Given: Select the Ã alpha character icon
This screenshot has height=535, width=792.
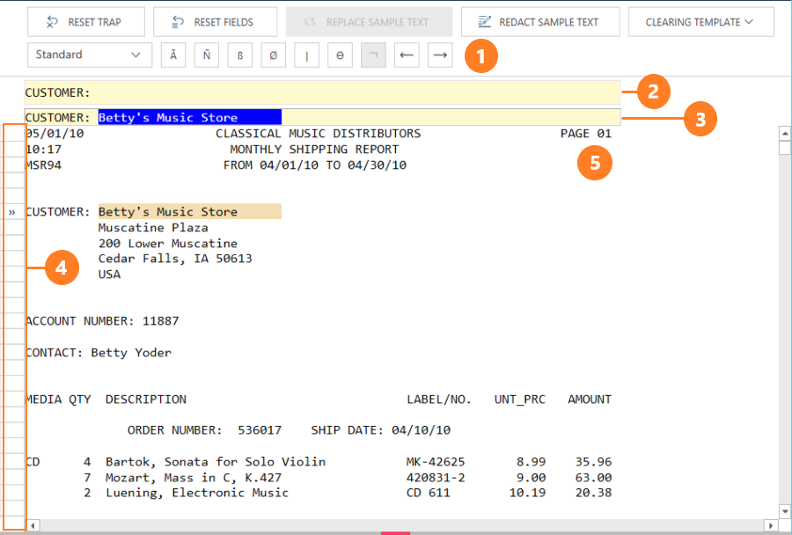Looking at the screenshot, I should click(172, 55).
